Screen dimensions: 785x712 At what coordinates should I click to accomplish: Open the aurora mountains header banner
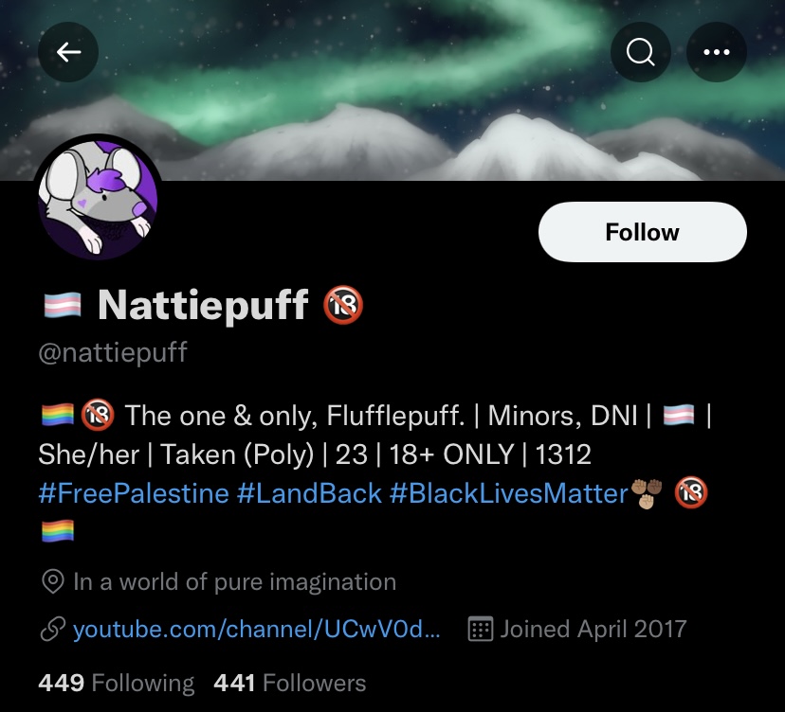(392, 90)
